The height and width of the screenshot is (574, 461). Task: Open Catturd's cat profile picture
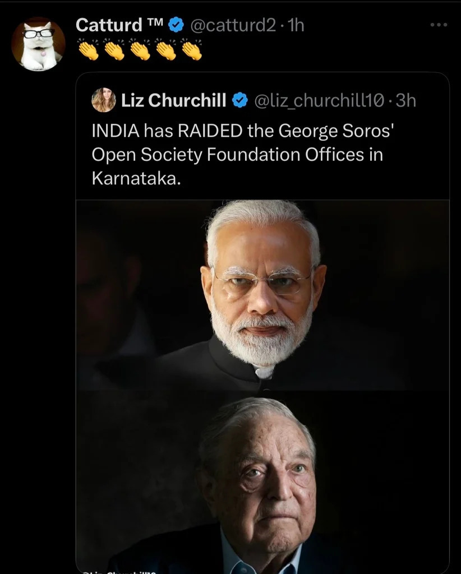click(38, 44)
